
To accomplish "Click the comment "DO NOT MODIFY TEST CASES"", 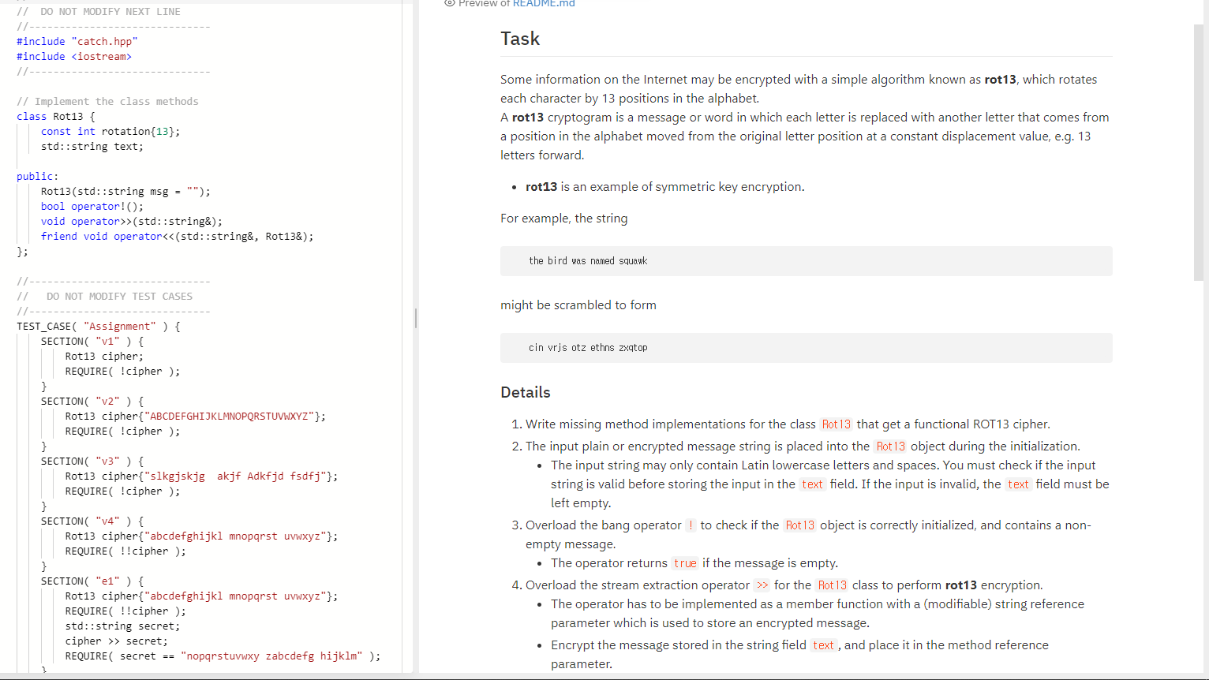I will [x=119, y=297].
